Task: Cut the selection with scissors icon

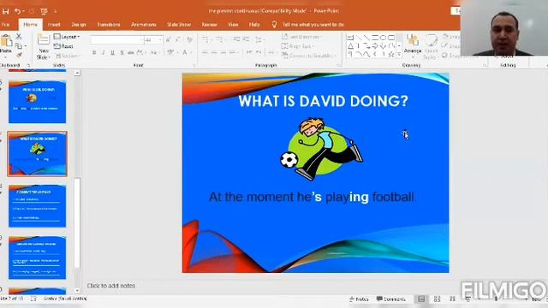Action: [x=19, y=36]
